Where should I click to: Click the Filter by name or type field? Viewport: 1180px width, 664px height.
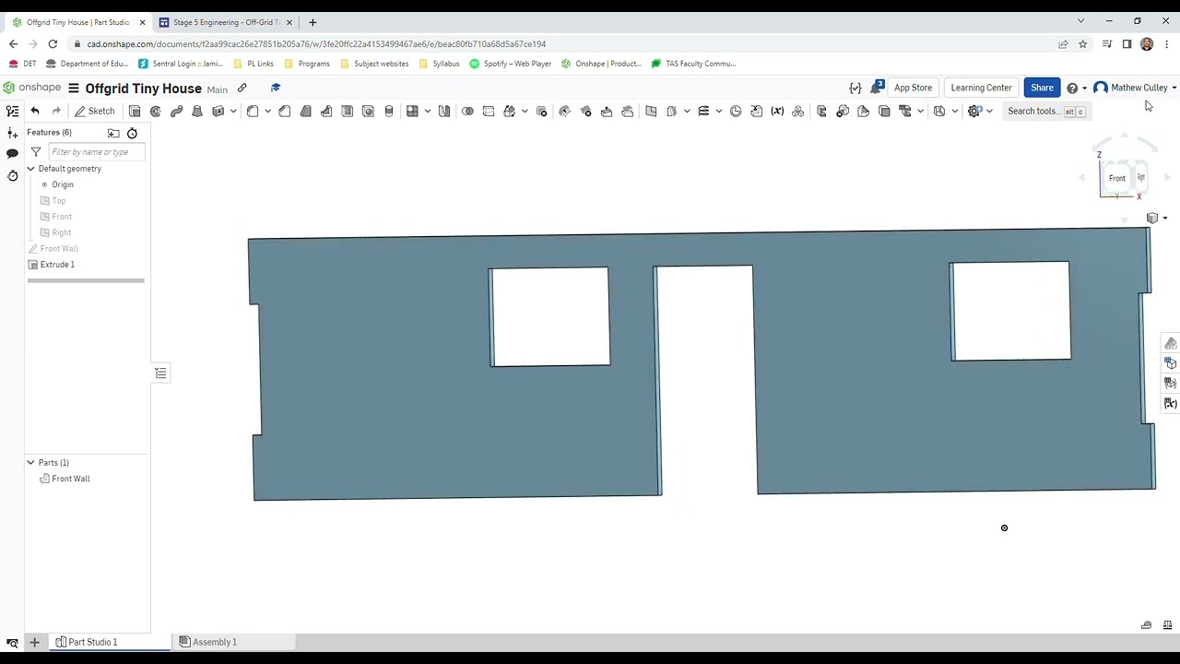click(96, 152)
